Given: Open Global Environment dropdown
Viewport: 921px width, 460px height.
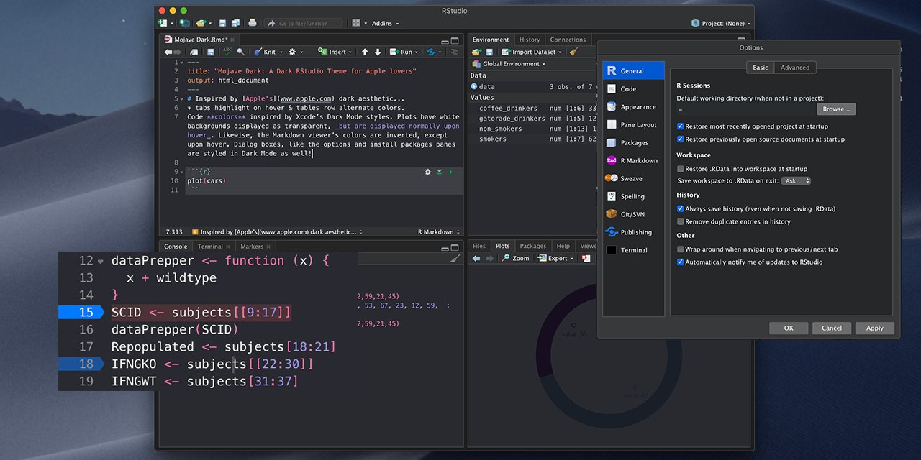Looking at the screenshot, I should click(509, 64).
